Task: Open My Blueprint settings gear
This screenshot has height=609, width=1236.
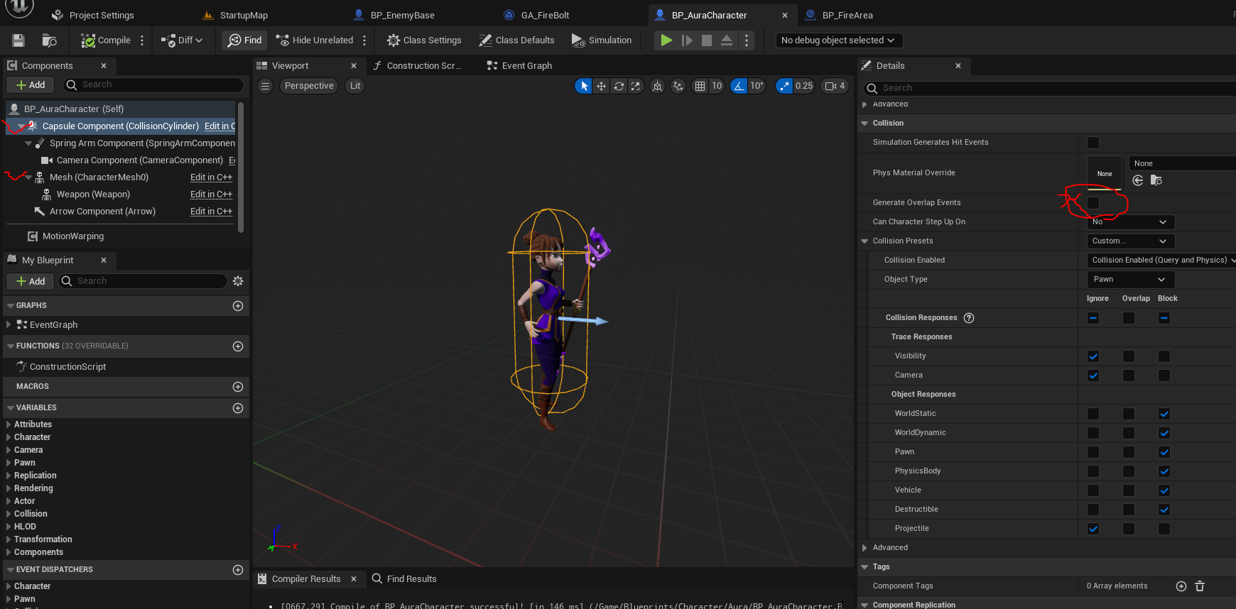Action: pos(238,281)
